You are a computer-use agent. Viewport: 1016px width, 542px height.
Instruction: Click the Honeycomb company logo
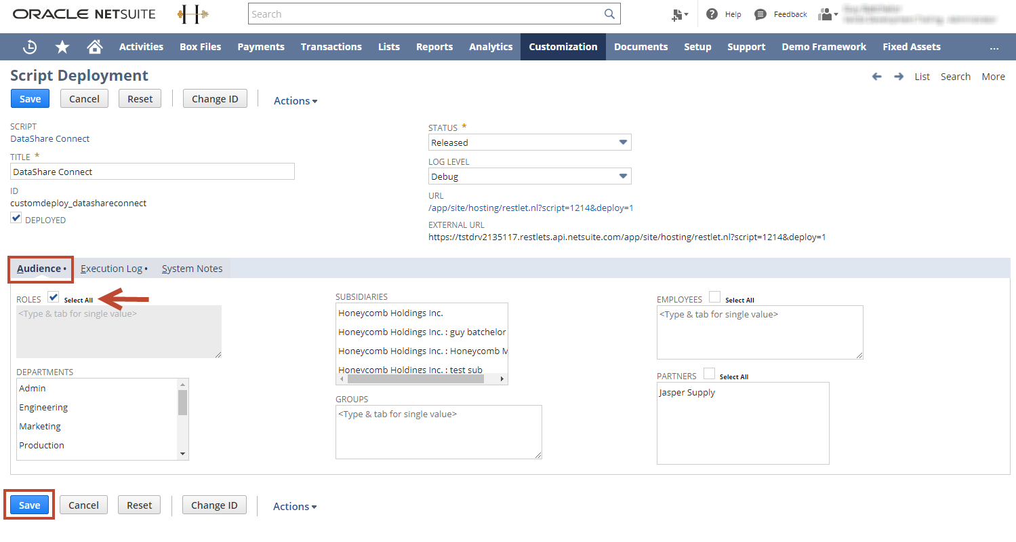pyautogui.click(x=193, y=14)
